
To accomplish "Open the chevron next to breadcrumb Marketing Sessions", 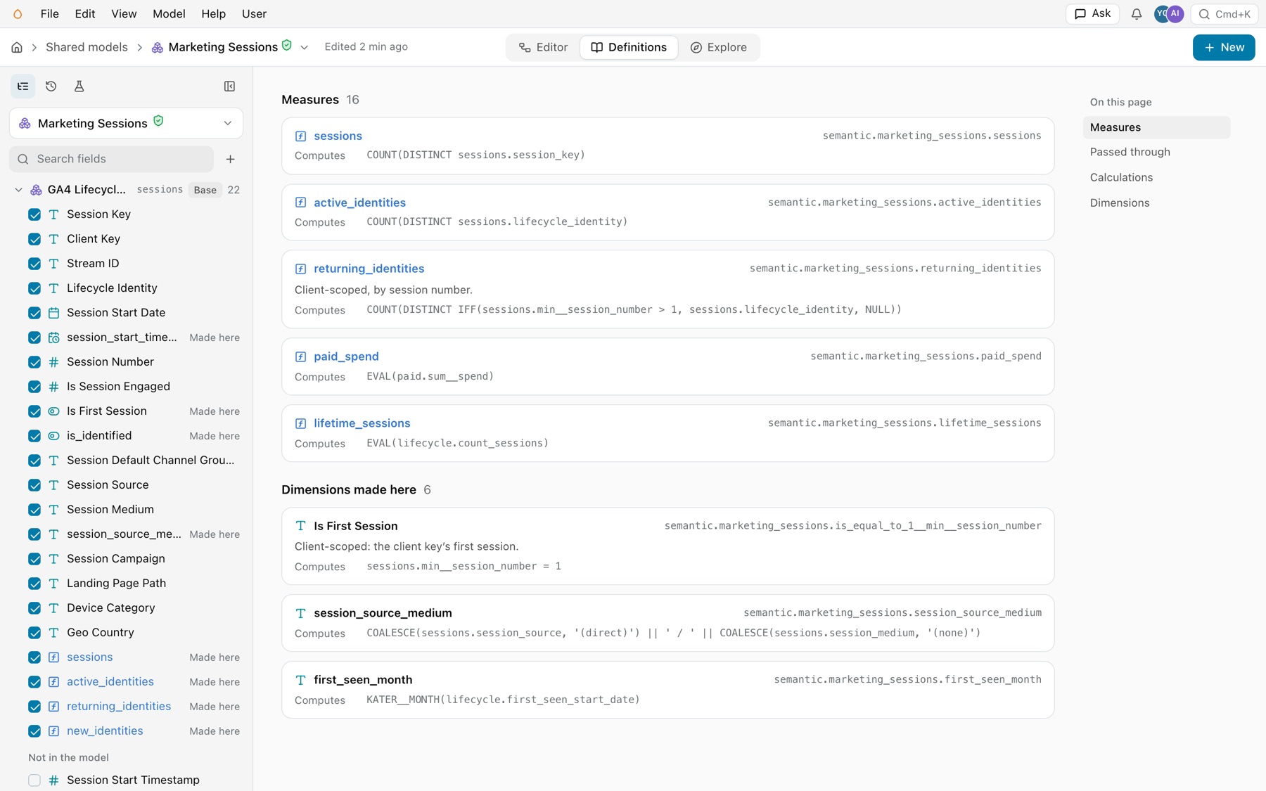I will click(x=304, y=48).
